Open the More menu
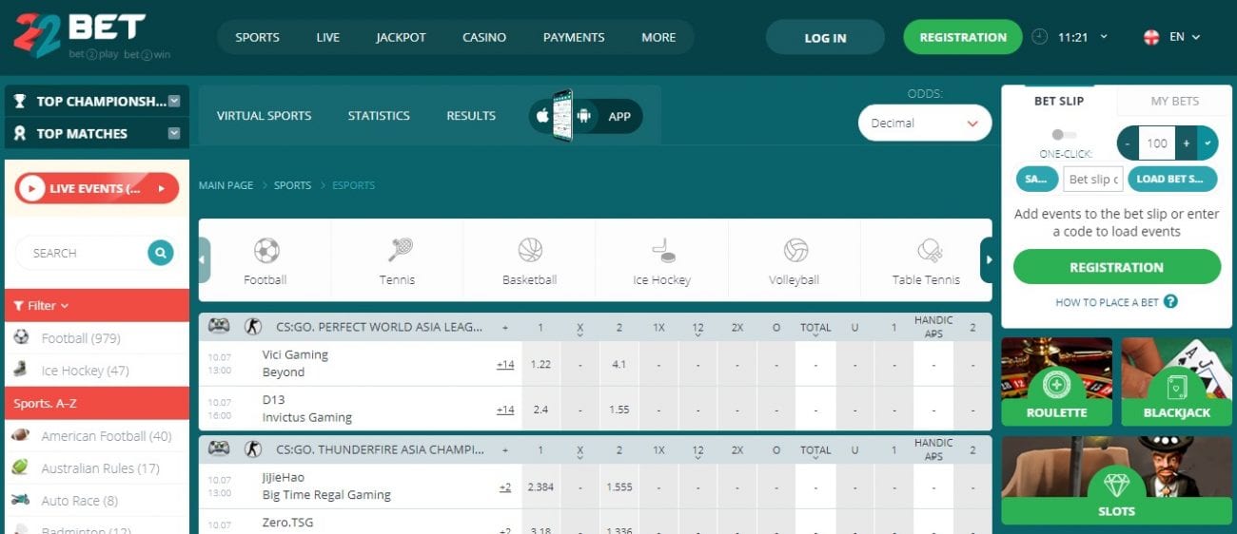The image size is (1237, 534). point(658,37)
